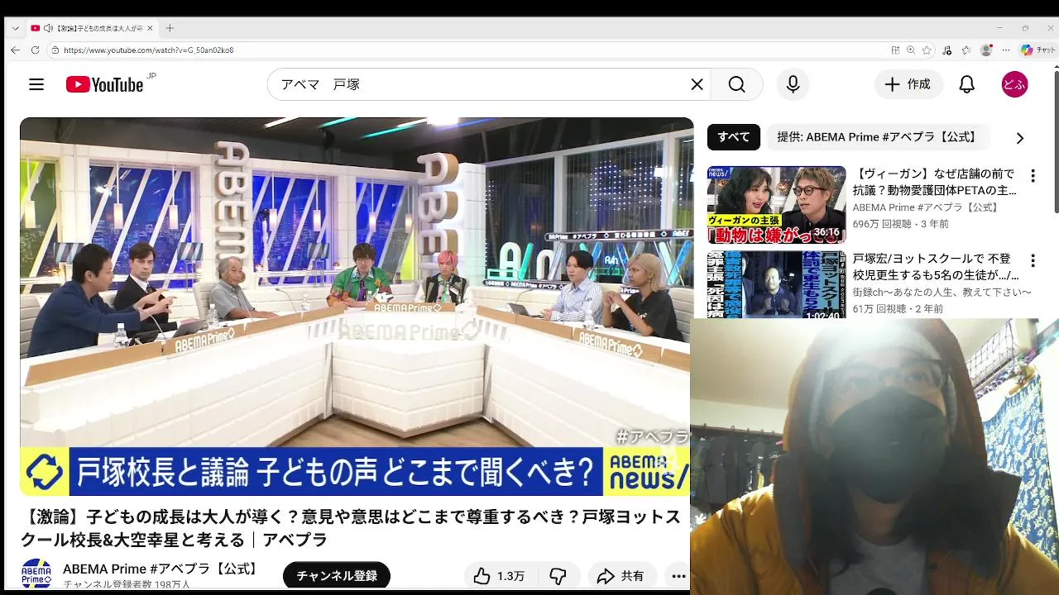Open the 戸塚宏/ヨットスクール video thumbnail
The image size is (1059, 595).
[776, 286]
